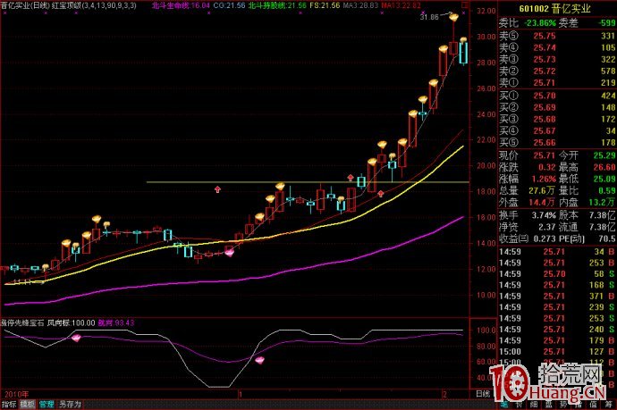Click the pink diamond signal on the candlestick chart
Screen dimensions: 617x410
pos(229,253)
